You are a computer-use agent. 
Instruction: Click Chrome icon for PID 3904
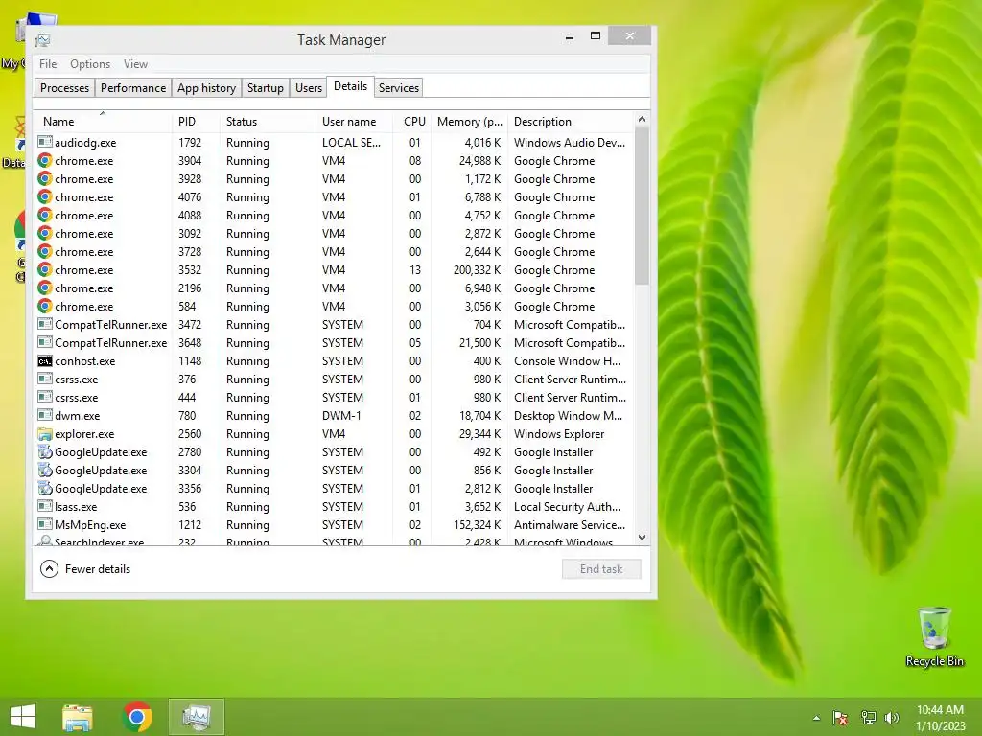44,160
